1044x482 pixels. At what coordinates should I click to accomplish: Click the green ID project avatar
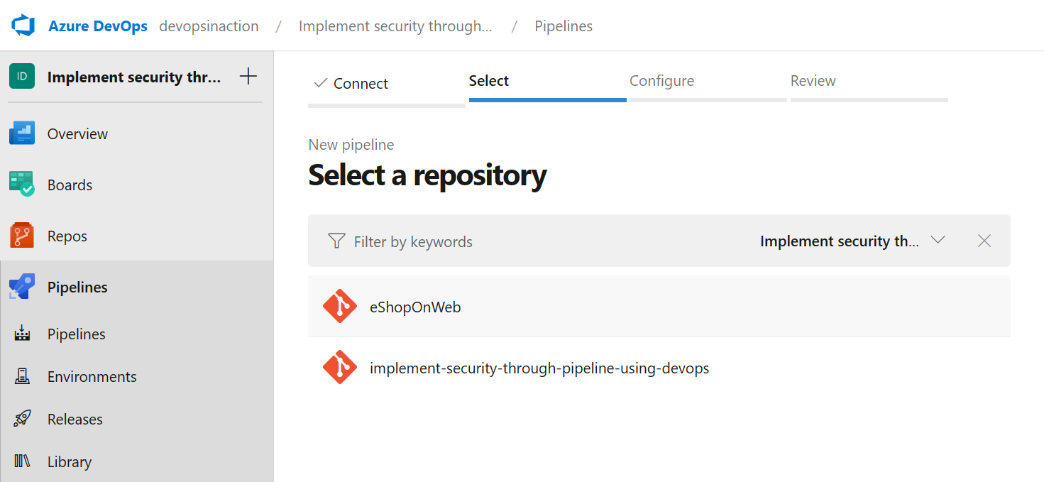pos(22,77)
